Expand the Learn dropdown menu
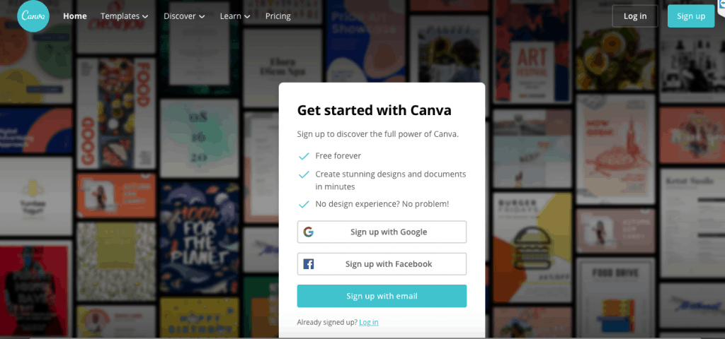The image size is (725, 339). click(235, 16)
